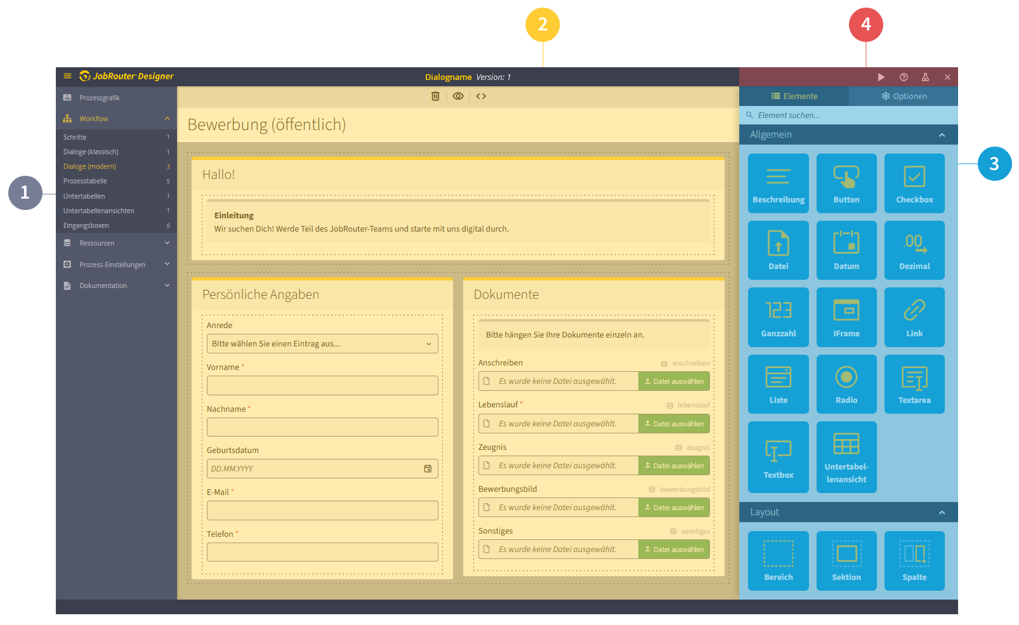
Task: Select the Radio element tile
Action: pyautogui.click(x=846, y=384)
